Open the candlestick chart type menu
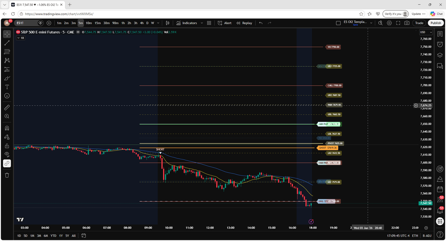 168,23
